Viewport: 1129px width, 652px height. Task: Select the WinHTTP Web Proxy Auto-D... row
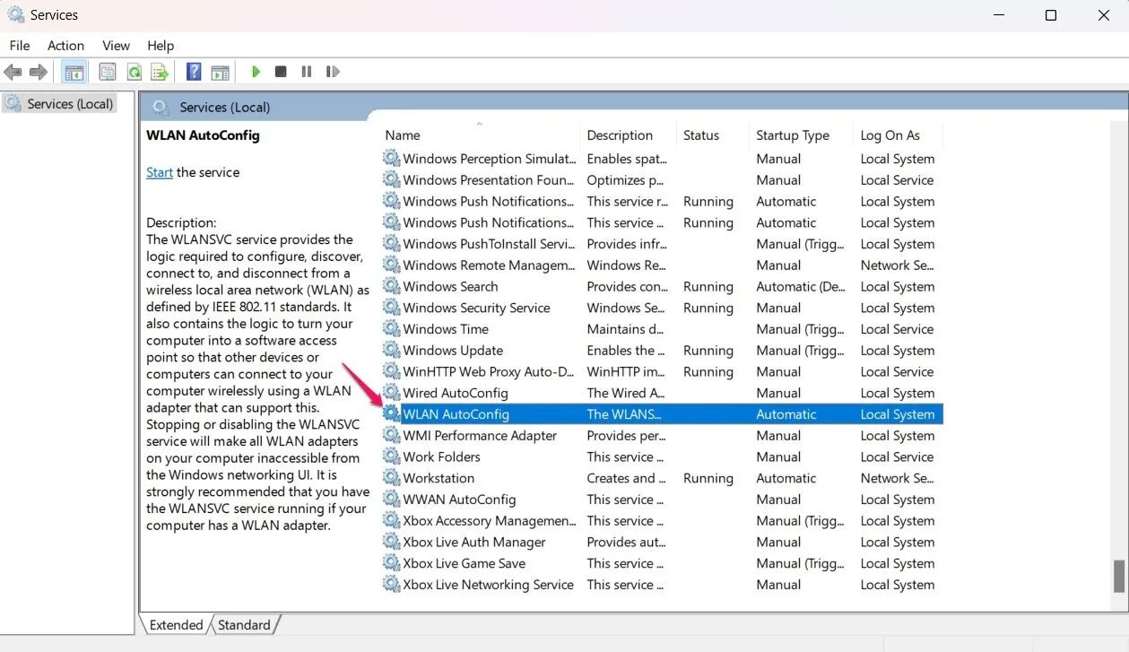click(662, 371)
